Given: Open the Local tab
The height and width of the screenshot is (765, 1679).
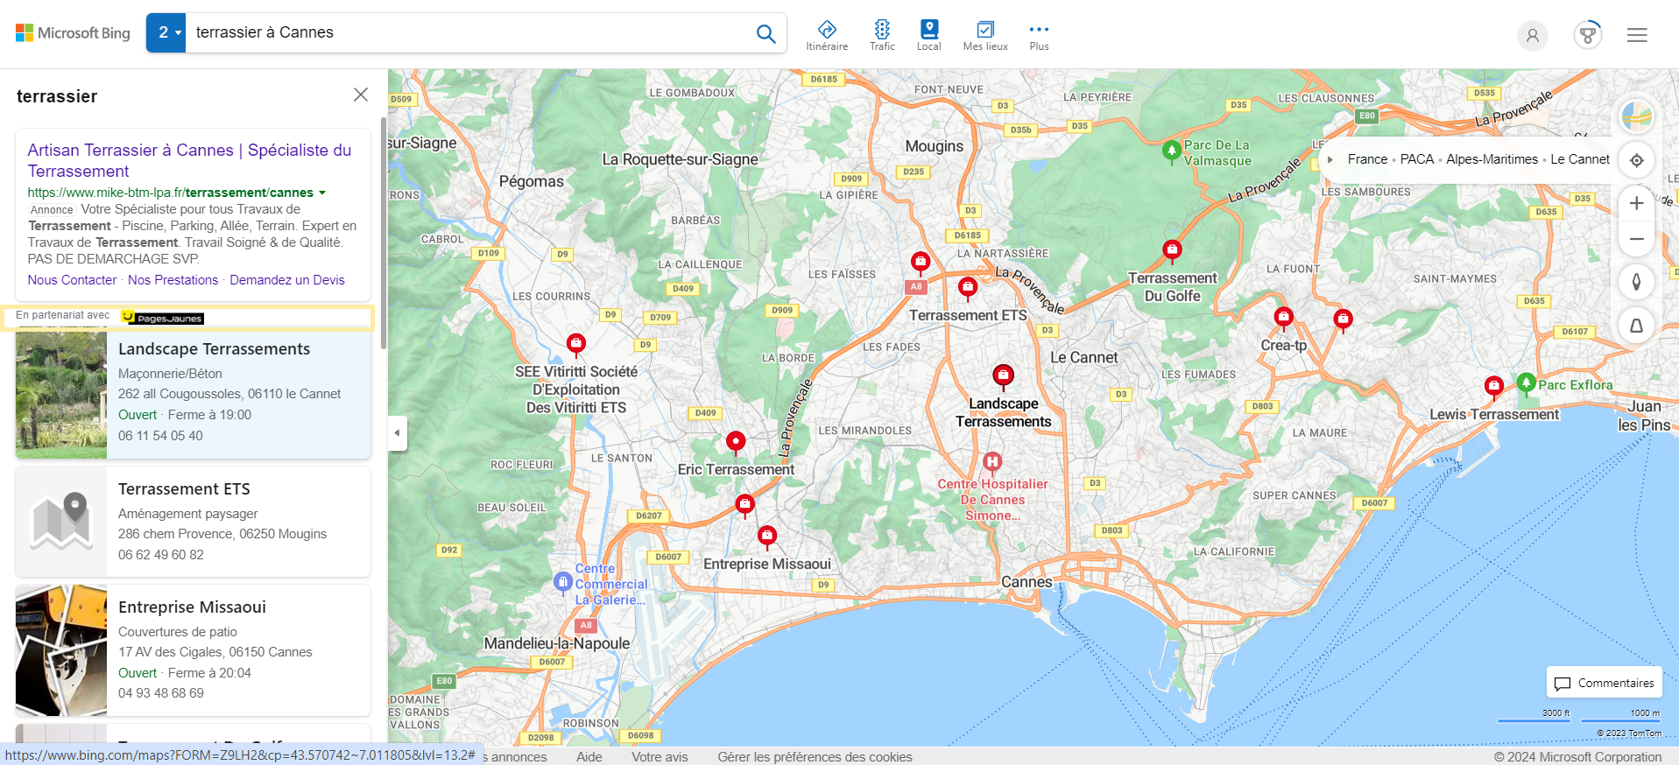Looking at the screenshot, I should [x=929, y=35].
